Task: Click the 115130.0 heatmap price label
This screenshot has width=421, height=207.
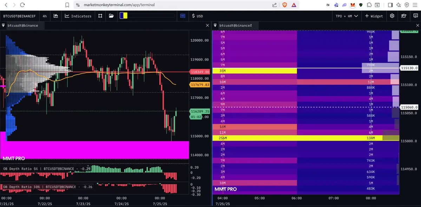Action: point(409,68)
